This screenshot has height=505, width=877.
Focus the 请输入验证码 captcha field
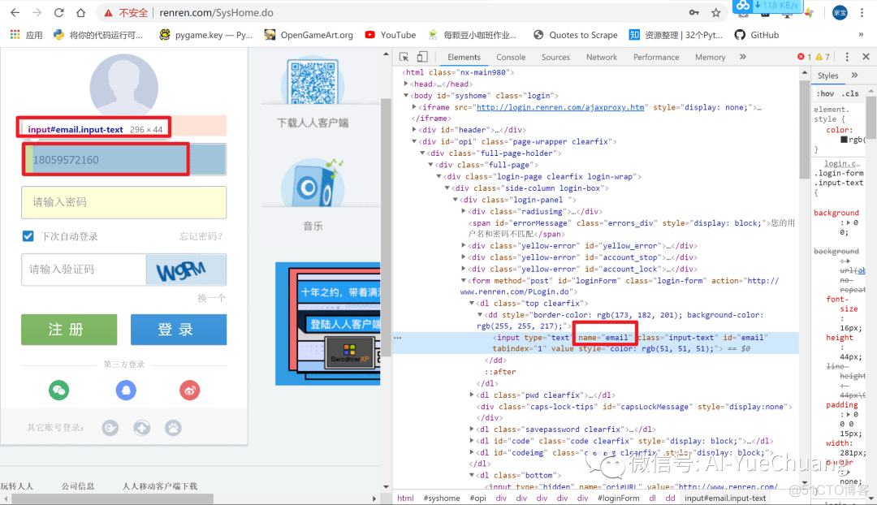pyautogui.click(x=84, y=270)
